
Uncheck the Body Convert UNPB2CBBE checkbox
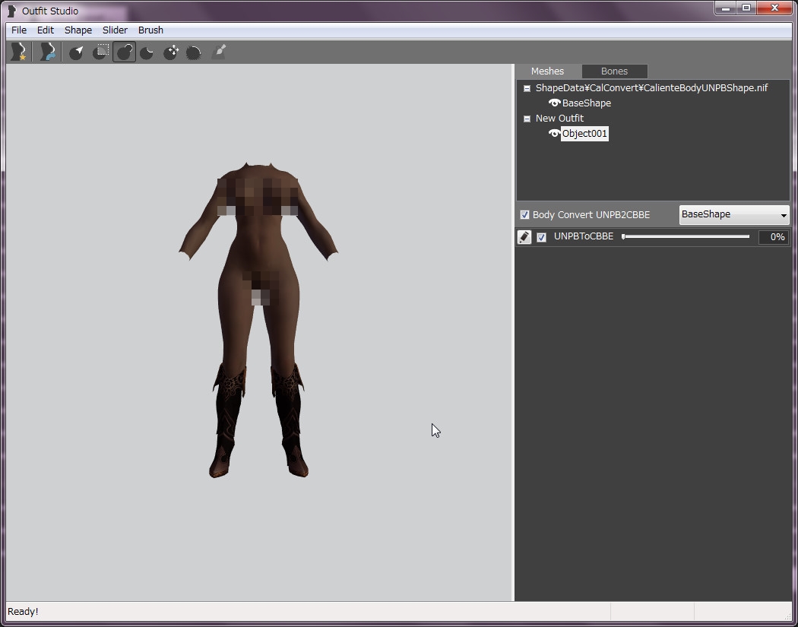coord(524,215)
